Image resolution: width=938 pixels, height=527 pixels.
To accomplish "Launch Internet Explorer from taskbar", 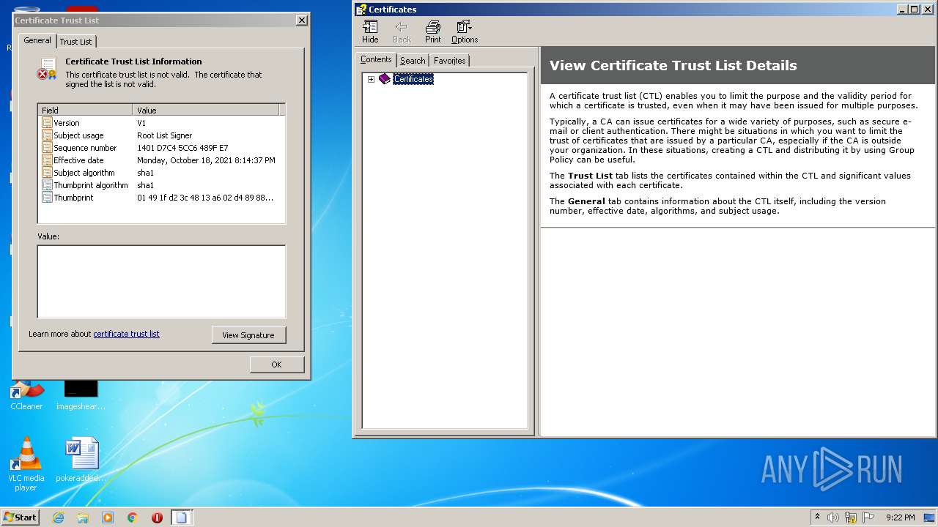I will pos(58,517).
